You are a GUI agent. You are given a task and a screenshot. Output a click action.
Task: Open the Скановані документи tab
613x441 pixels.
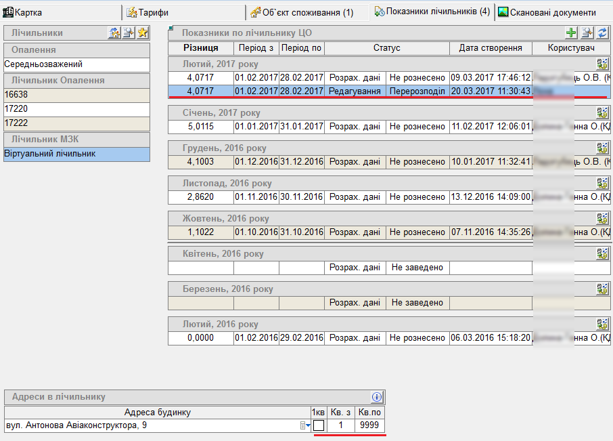(552, 12)
